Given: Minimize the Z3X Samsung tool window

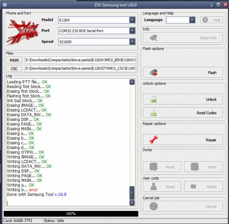Looking at the screenshot, I should [211, 5].
